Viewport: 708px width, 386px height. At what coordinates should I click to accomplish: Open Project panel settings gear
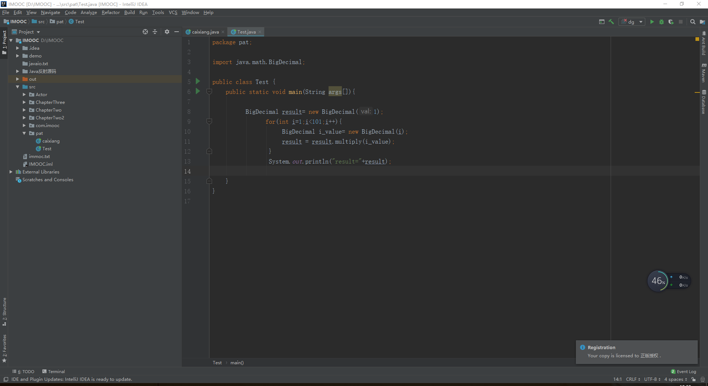[x=167, y=32]
